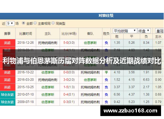Click the match date 2015-10-25
Image resolution: width=164 pixels, height=119 pixels.
tap(26, 87)
